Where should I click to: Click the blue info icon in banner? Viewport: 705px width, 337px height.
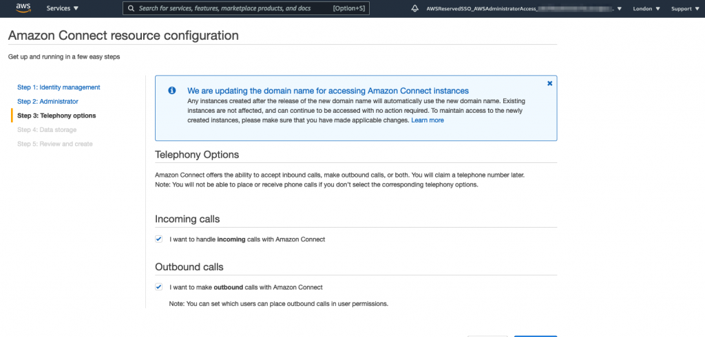[172, 90]
